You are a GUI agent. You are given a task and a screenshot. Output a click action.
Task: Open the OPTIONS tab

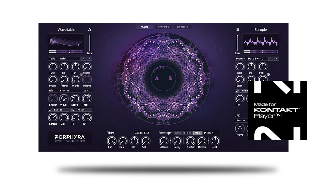click(182, 27)
